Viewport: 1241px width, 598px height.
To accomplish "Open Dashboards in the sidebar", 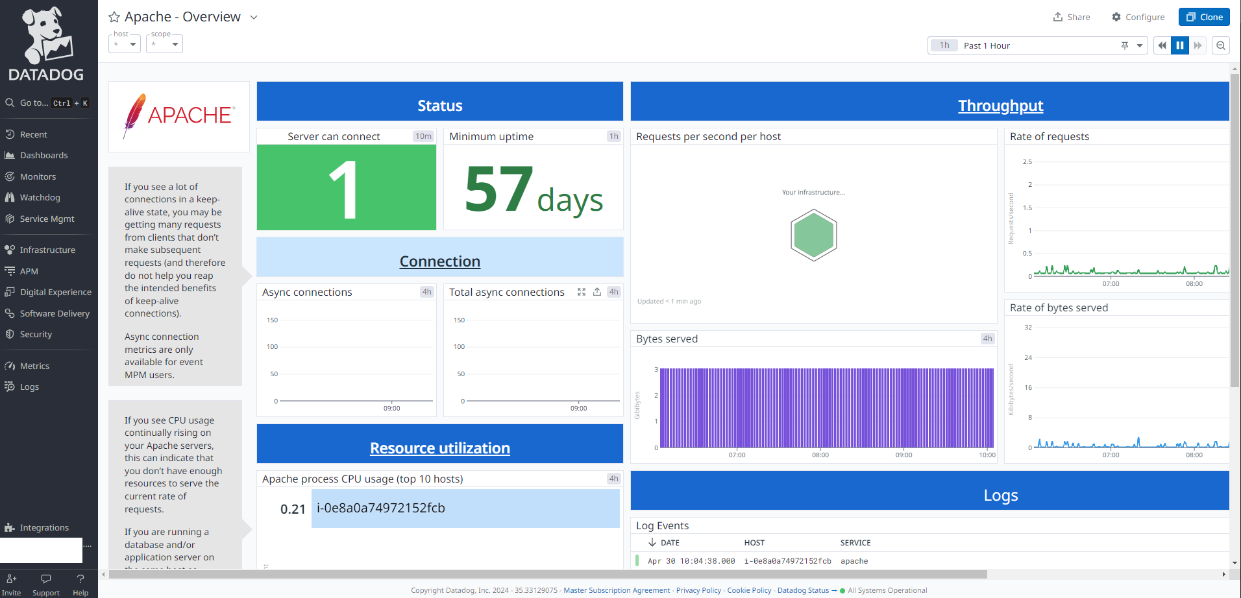I will click(43, 155).
